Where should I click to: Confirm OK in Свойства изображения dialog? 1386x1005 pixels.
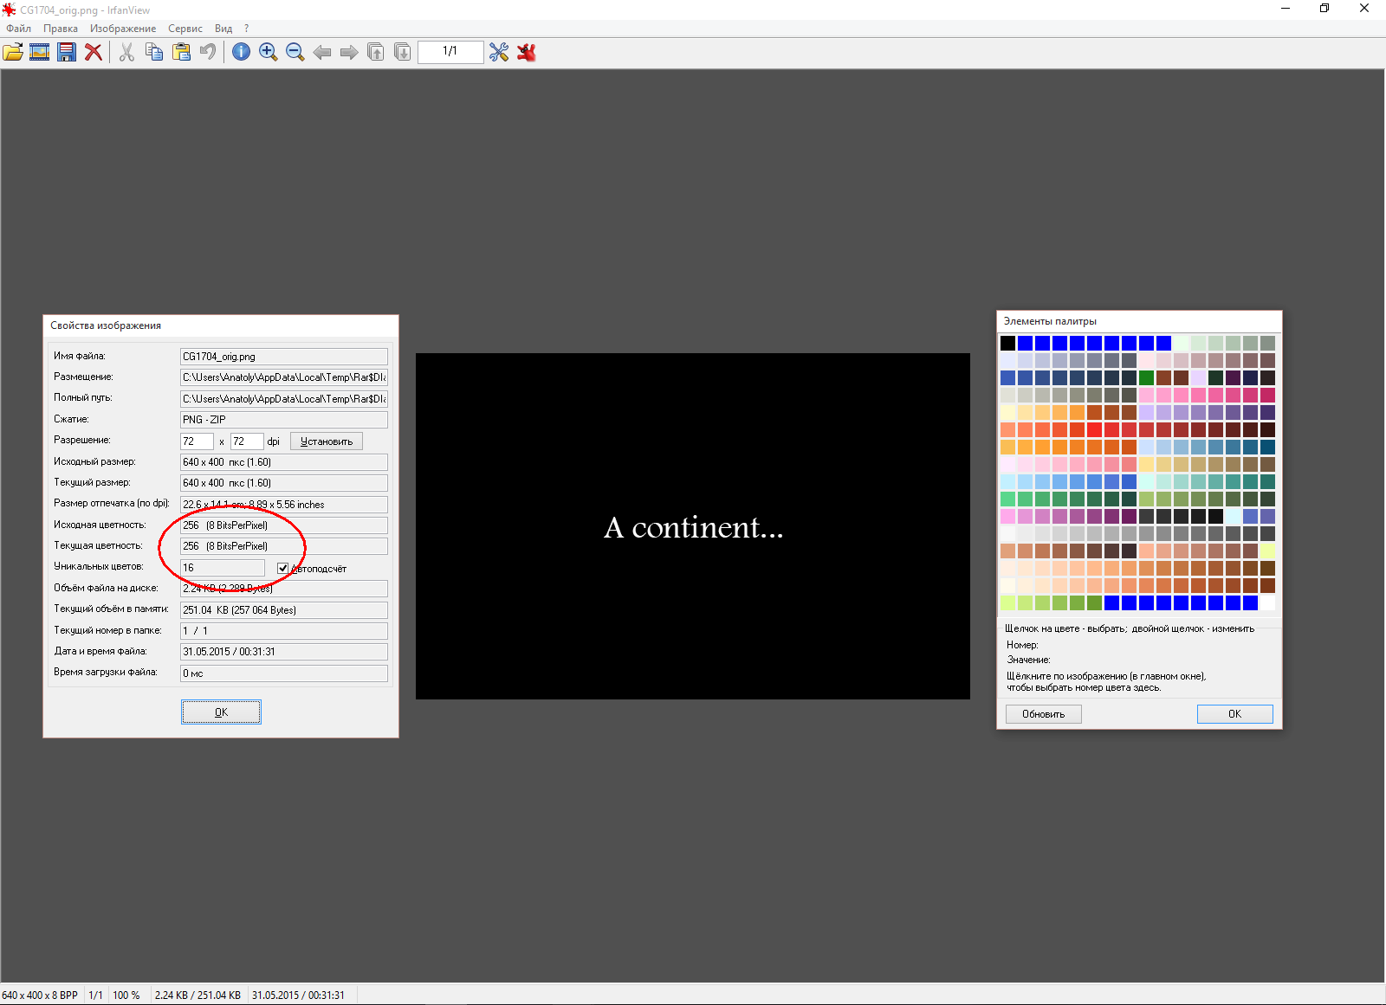221,712
